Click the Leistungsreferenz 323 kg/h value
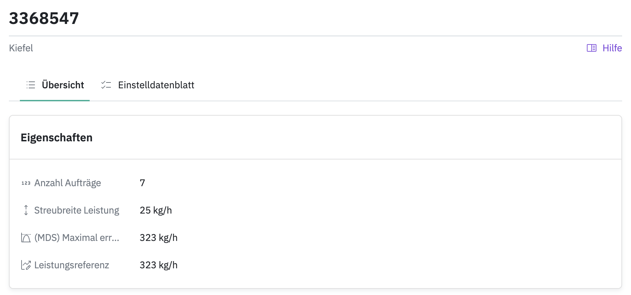The width and height of the screenshot is (631, 295). click(158, 265)
